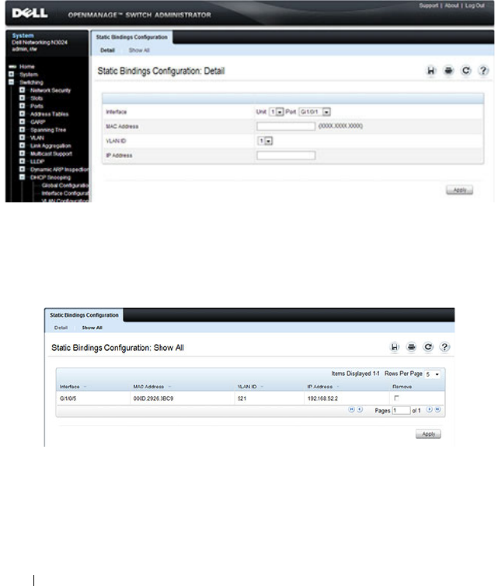Click the refresh icon in the Detail page header

(466, 70)
